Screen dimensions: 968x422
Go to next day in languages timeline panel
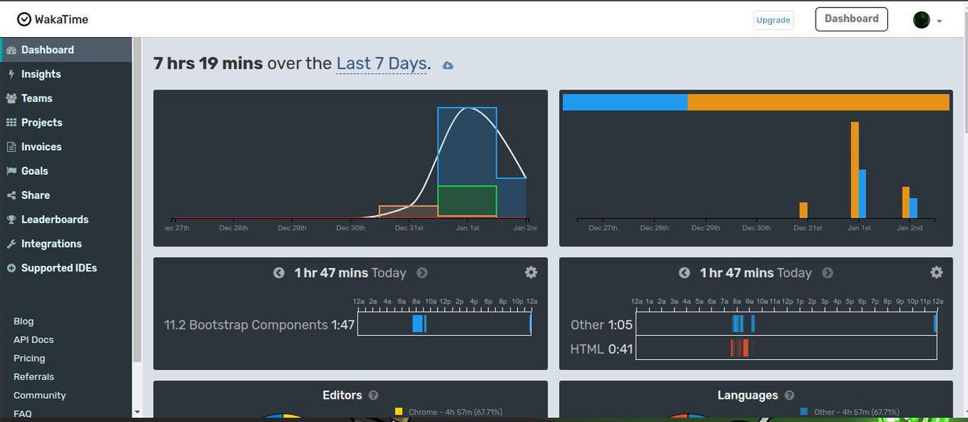828,273
